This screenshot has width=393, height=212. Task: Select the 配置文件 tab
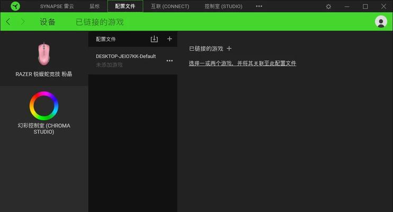click(125, 6)
